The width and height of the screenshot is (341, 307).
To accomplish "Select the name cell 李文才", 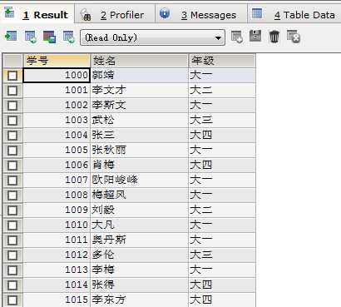I will 140,91.
